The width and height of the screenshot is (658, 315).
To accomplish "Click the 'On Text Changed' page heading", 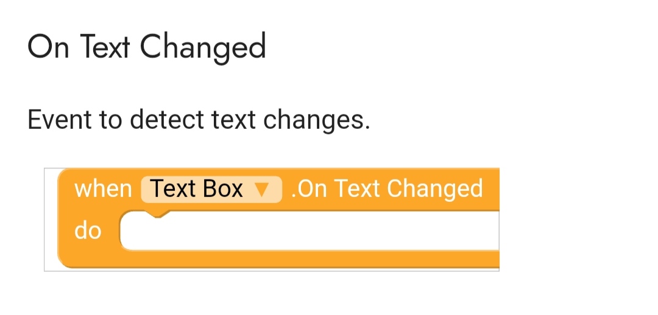I will point(147,47).
